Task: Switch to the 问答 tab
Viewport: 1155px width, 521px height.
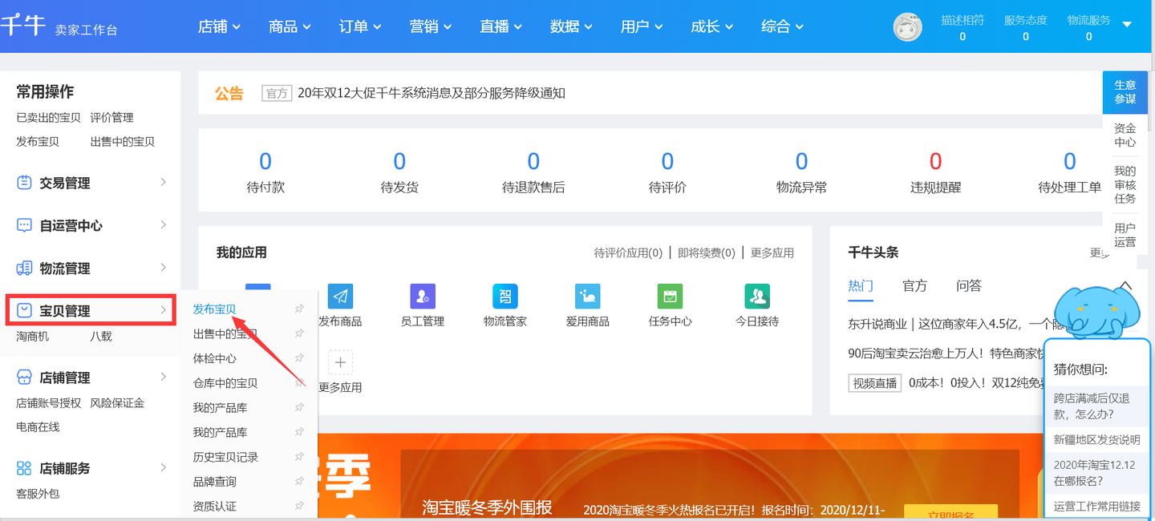Action: point(969,285)
